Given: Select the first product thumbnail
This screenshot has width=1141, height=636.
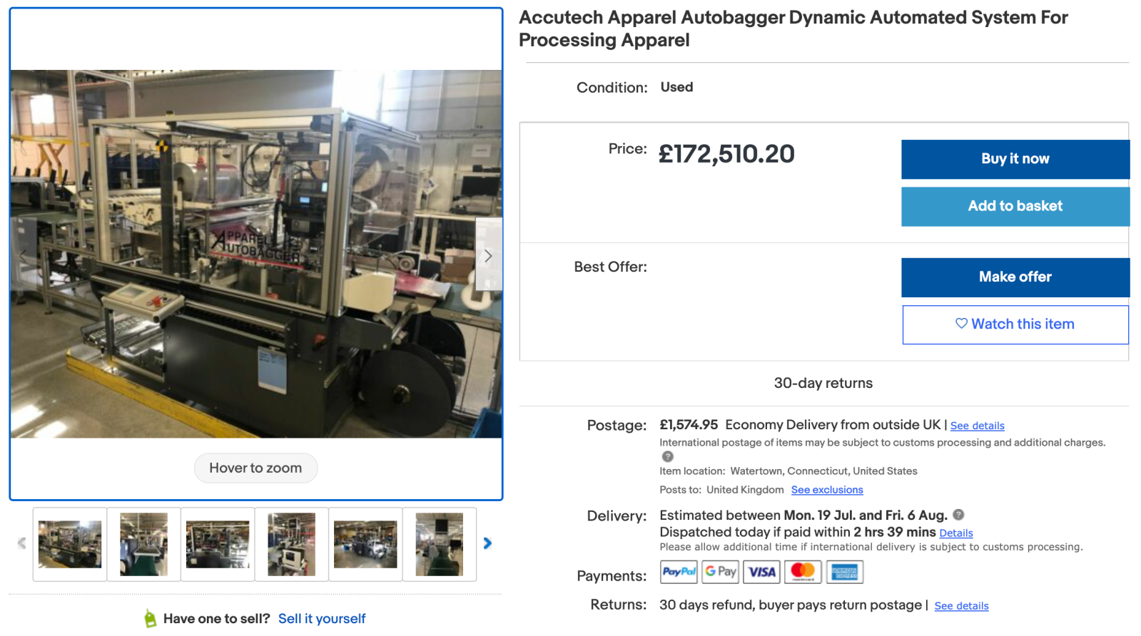Looking at the screenshot, I should pyautogui.click(x=70, y=545).
